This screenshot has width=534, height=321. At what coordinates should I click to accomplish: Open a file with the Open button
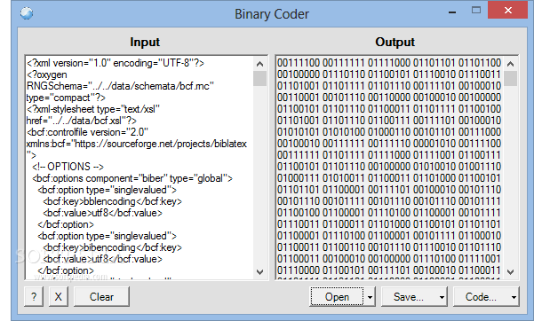[x=337, y=296]
